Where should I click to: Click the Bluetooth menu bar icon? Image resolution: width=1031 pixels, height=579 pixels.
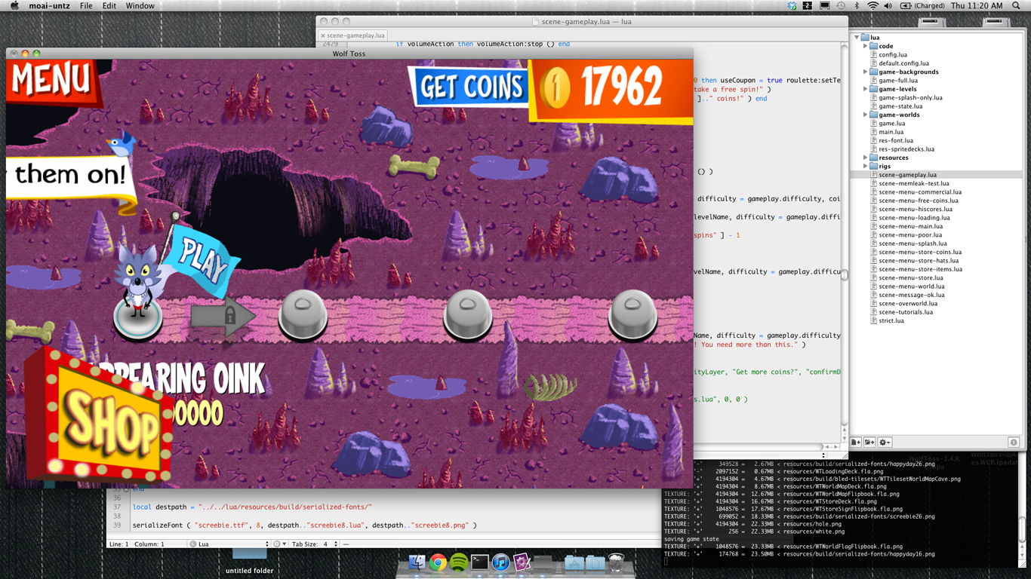pyautogui.click(x=857, y=6)
